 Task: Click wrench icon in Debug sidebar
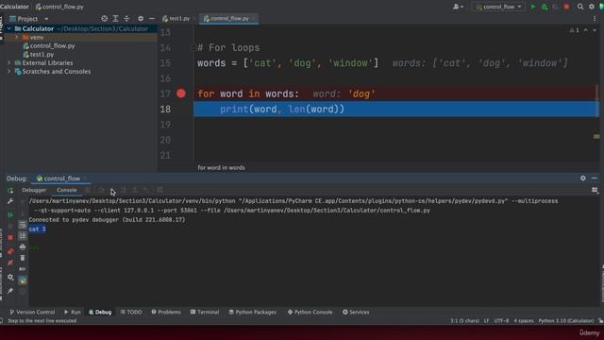tap(10, 201)
